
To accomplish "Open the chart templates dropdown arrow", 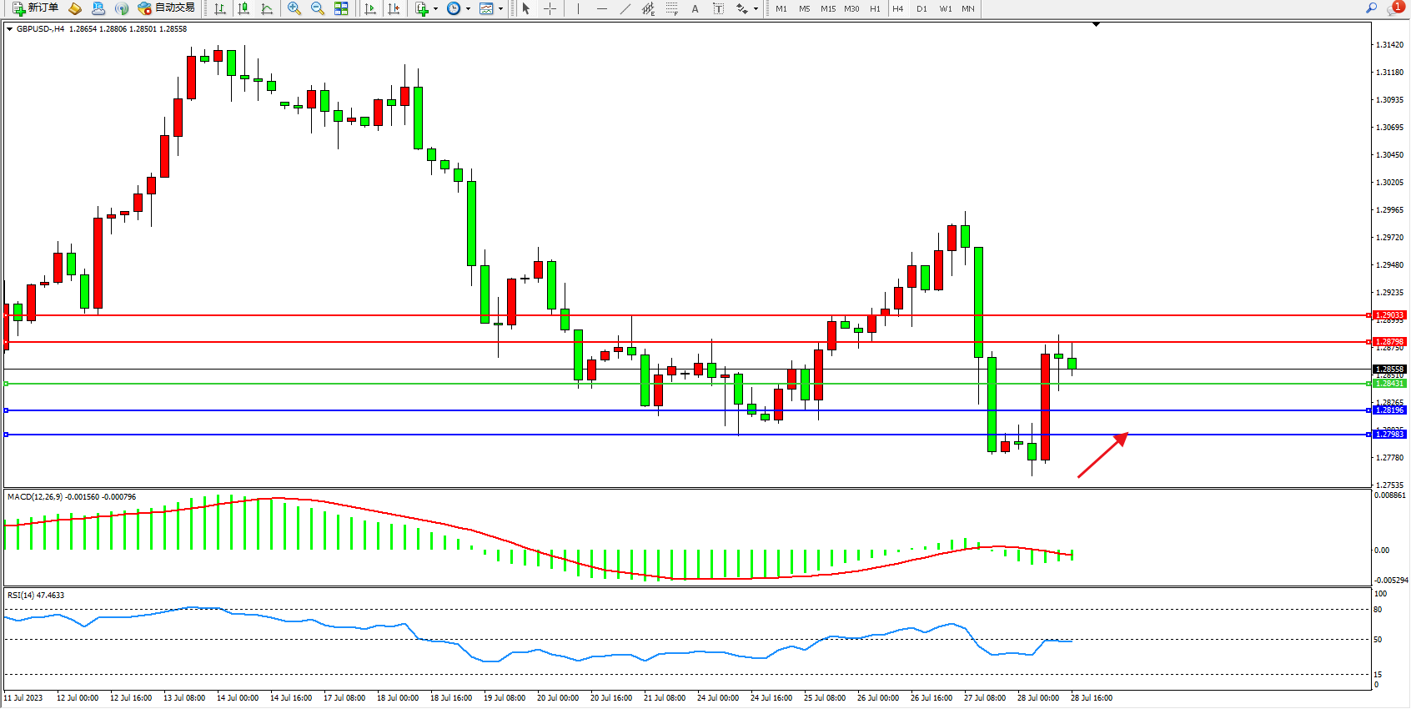I will click(500, 9).
